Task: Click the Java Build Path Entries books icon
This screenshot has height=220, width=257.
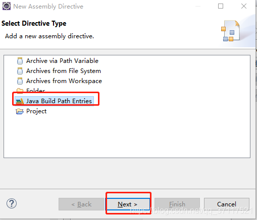Action: click(x=20, y=101)
